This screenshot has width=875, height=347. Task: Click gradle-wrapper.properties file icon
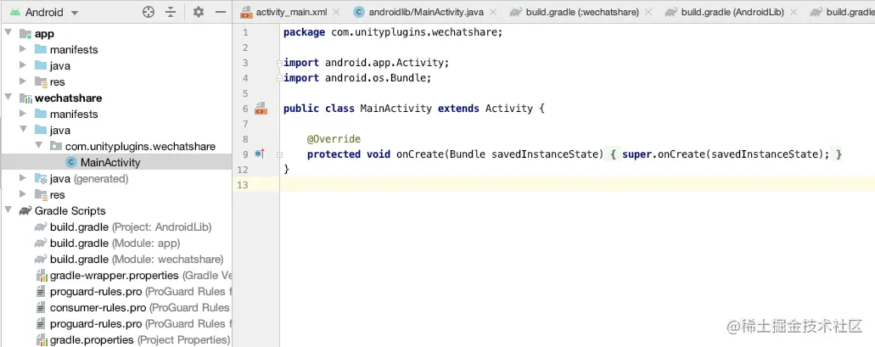point(41,276)
